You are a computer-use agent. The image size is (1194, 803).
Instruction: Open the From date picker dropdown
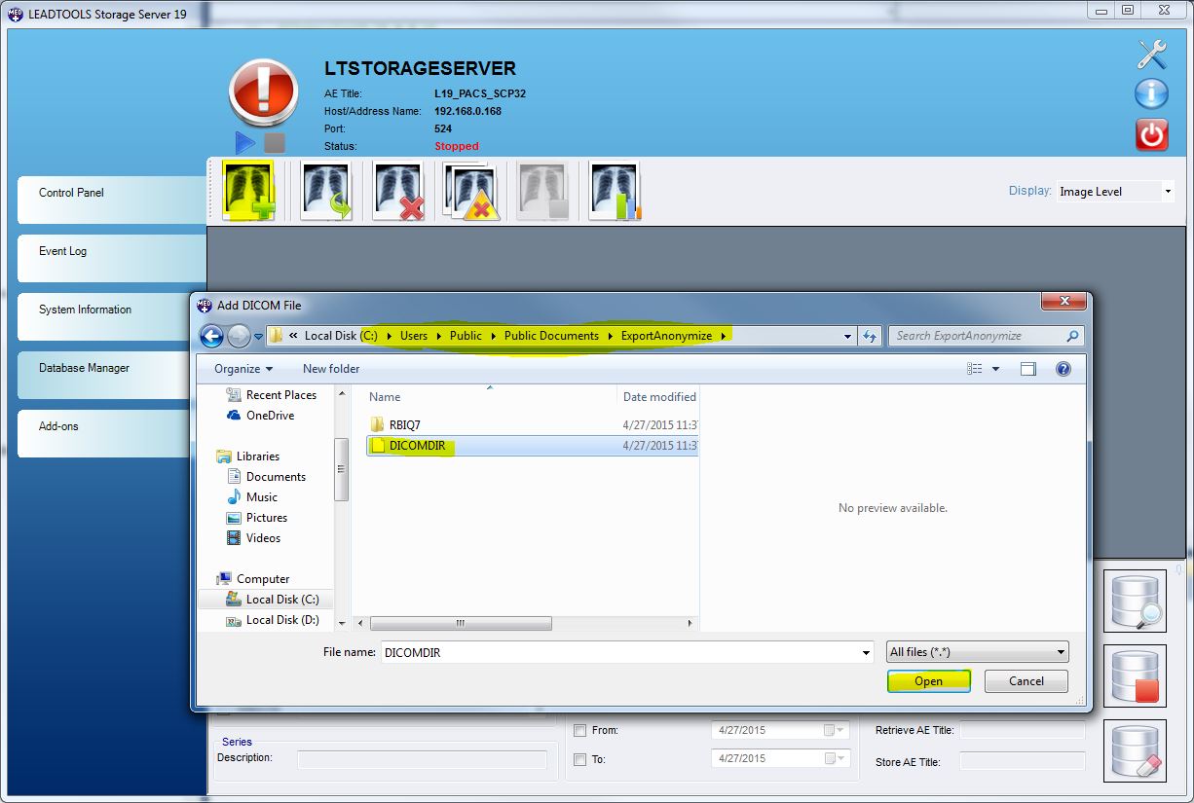[x=835, y=730]
